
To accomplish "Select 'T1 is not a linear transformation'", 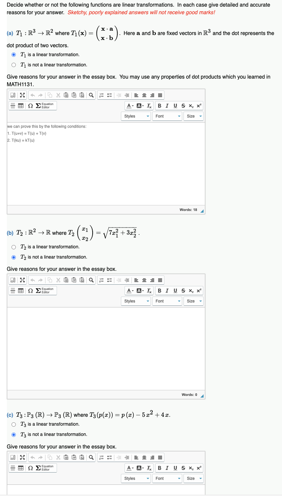I will [x=14, y=65].
